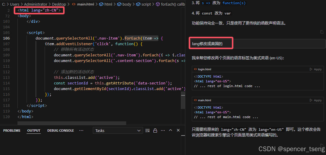This screenshot has width=326, height=155.
Task: Open the body element breadcrumb
Action: 127,4
